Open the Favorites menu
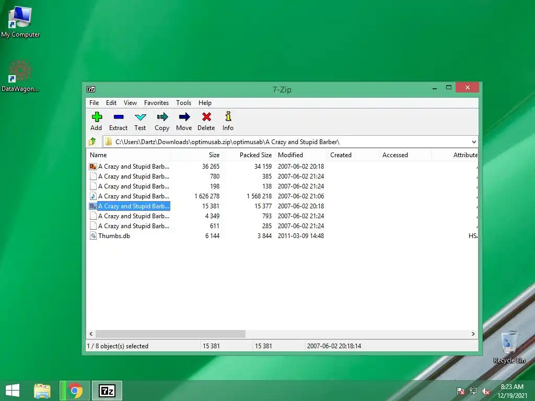Viewport: 535px width, 401px height. point(156,103)
